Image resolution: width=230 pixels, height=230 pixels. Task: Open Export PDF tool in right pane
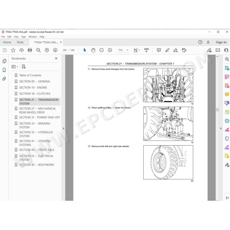227,68
